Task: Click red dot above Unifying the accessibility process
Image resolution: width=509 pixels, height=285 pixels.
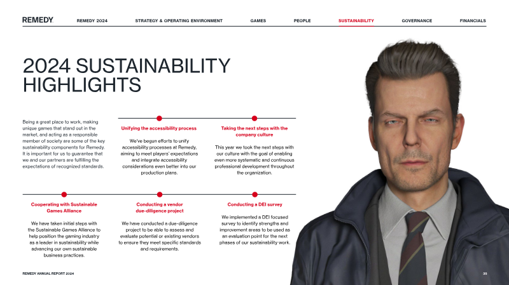Action: coord(159,118)
